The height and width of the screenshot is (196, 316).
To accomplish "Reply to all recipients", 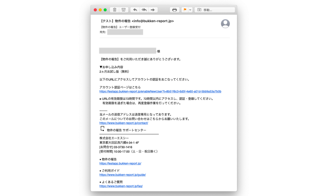I will click(144, 10).
